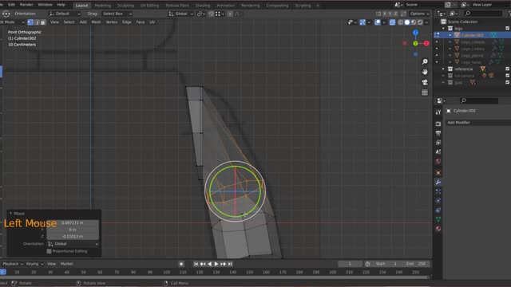Click the Z axis blue gizmo circle

coord(415,33)
